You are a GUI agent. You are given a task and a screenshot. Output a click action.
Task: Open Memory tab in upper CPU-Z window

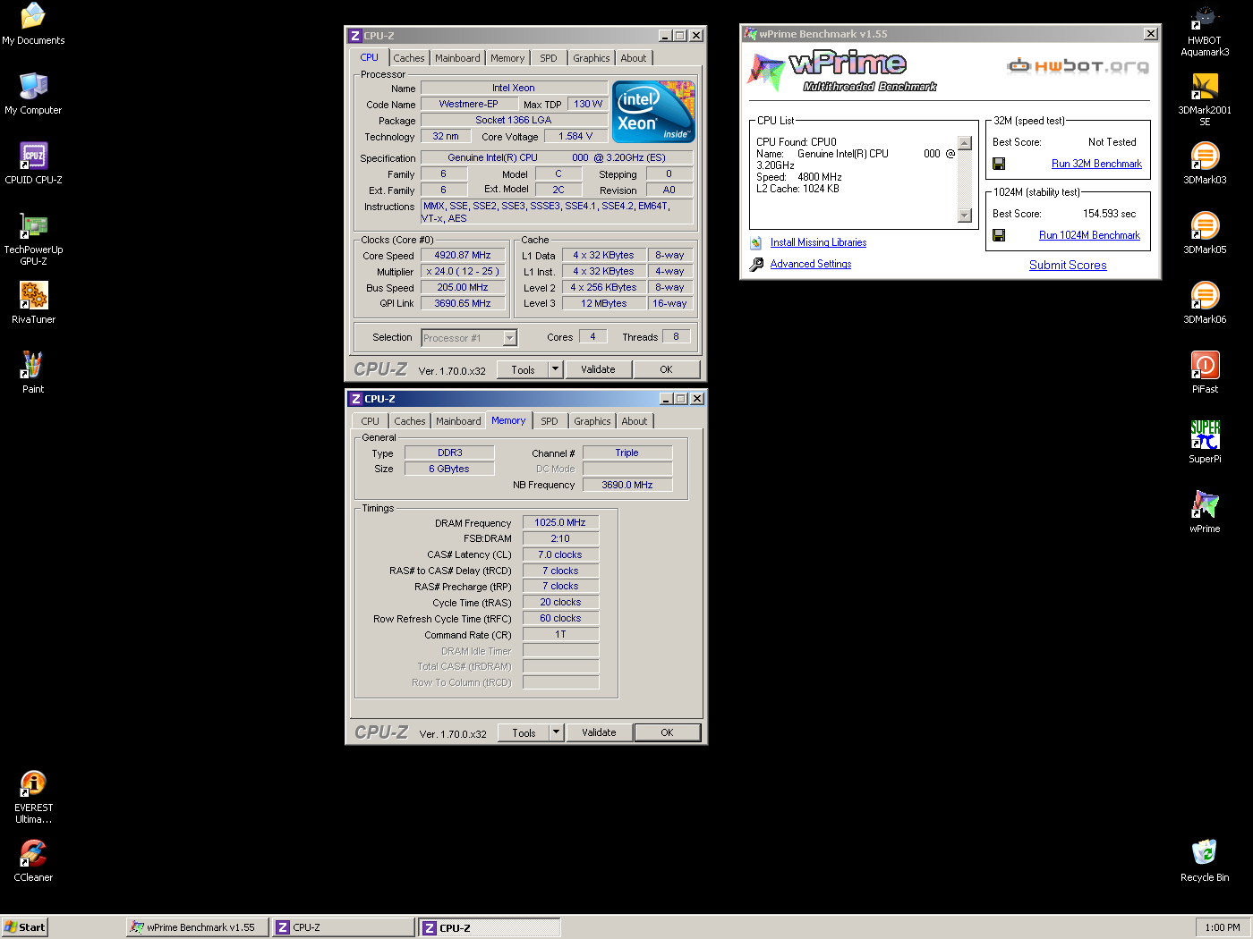point(507,58)
